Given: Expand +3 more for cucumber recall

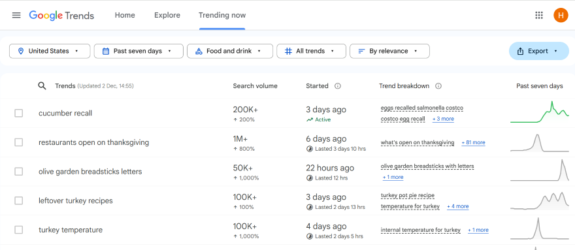Looking at the screenshot, I should (443, 119).
